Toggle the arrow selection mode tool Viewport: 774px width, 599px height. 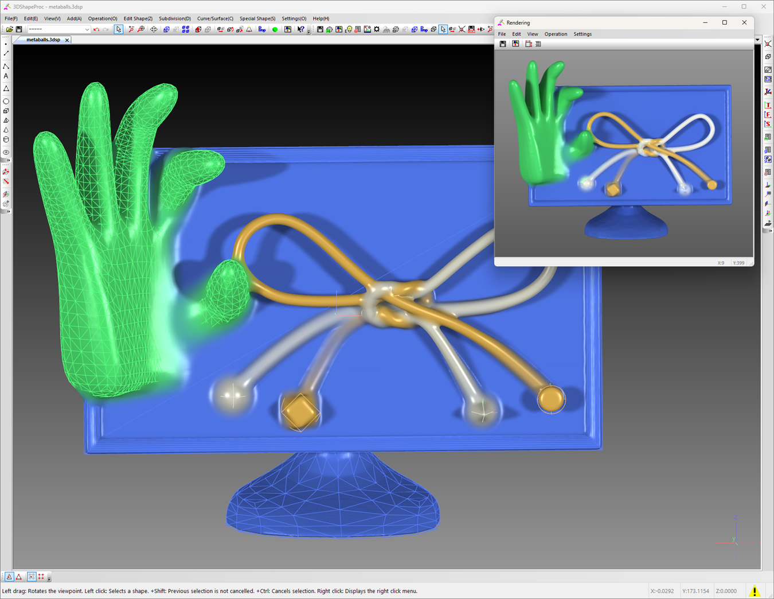pos(118,29)
